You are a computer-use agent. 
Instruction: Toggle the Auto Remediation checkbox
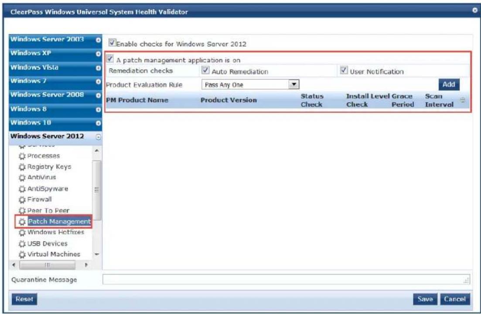click(205, 70)
